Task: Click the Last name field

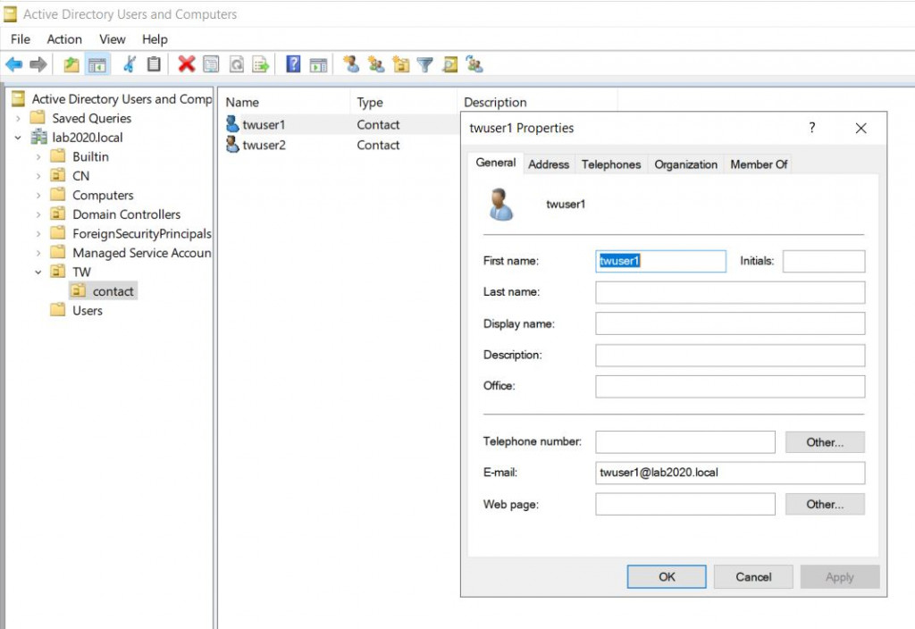Action: pyautogui.click(x=730, y=292)
